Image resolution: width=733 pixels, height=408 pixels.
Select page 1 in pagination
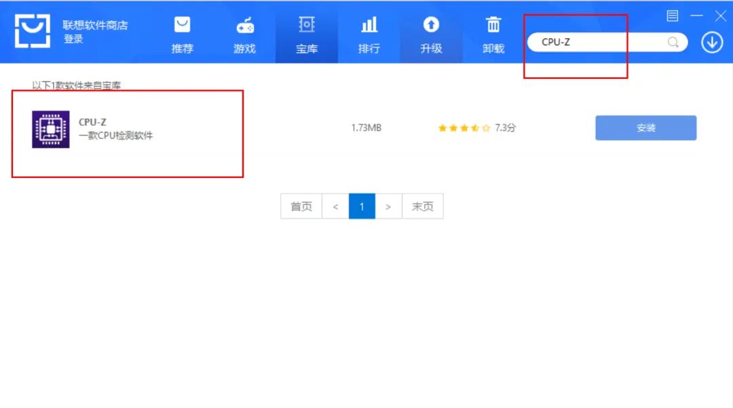pos(362,206)
